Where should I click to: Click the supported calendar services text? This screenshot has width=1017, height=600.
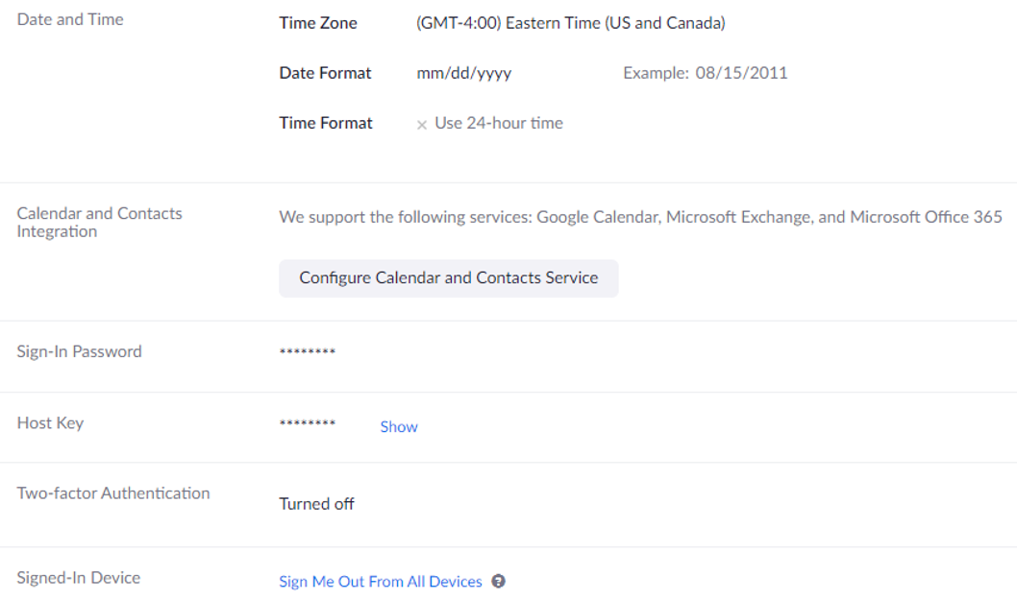point(639,216)
